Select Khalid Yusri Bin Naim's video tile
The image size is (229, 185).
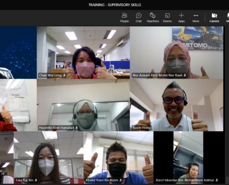[x=118, y=158]
